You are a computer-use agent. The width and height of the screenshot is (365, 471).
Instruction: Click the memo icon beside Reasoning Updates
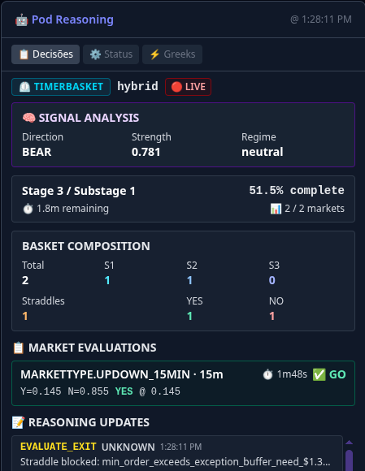(19, 422)
